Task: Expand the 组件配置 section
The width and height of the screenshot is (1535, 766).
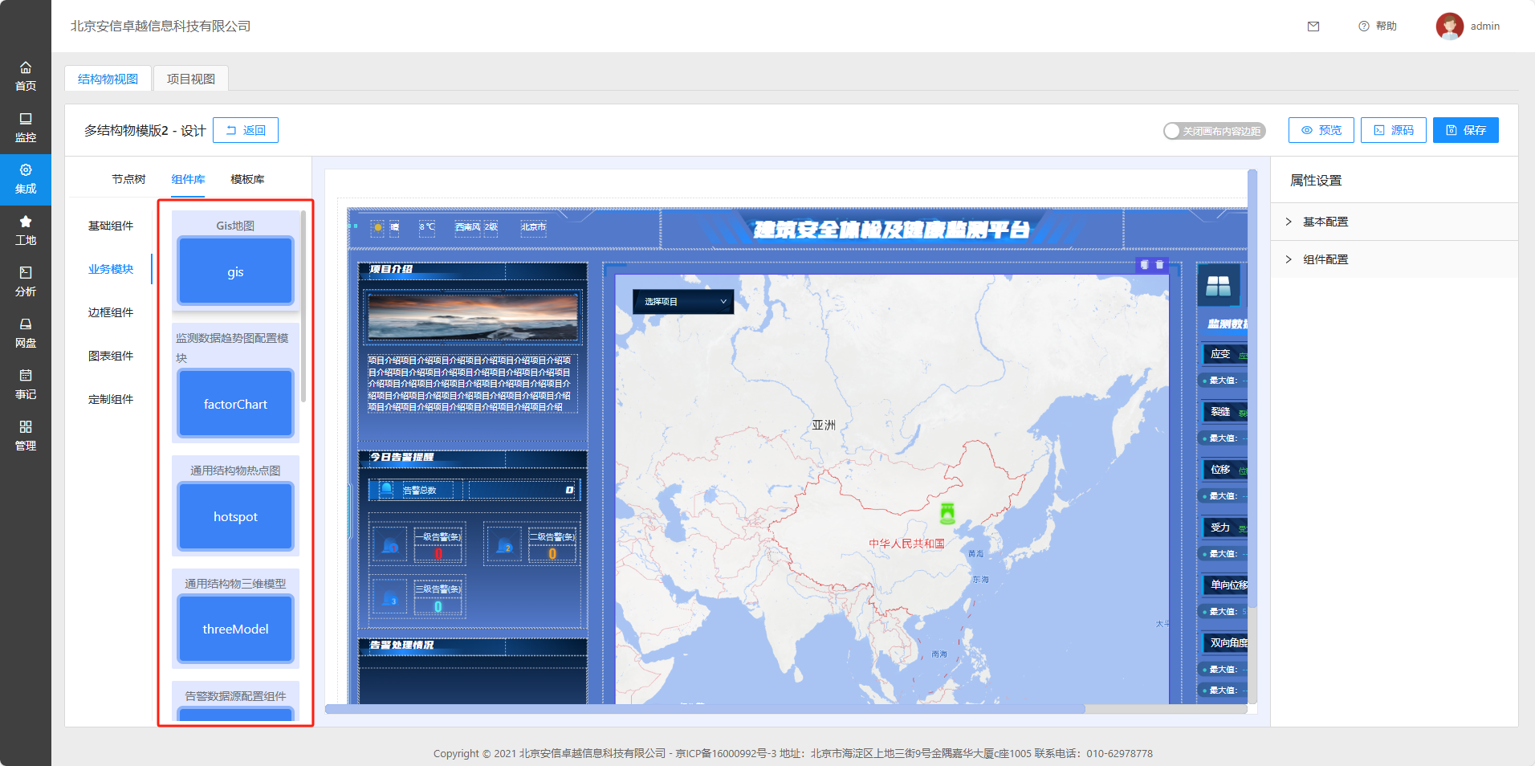Action: point(1325,259)
